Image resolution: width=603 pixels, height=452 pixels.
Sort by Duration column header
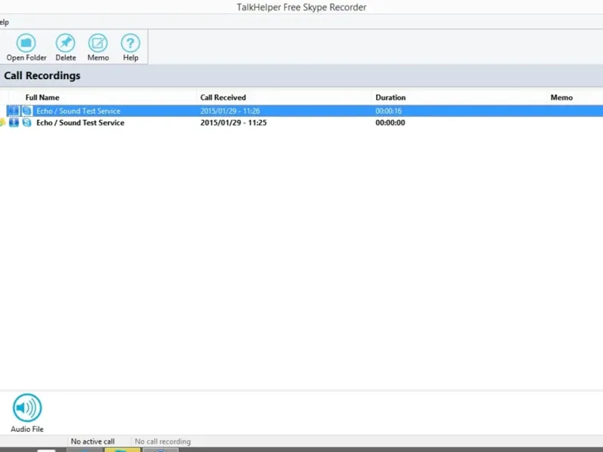point(390,98)
